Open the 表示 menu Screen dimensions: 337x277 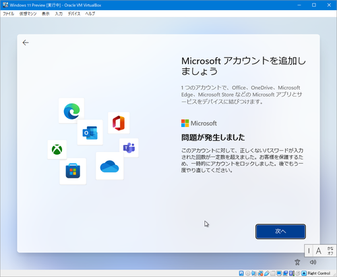(46, 14)
